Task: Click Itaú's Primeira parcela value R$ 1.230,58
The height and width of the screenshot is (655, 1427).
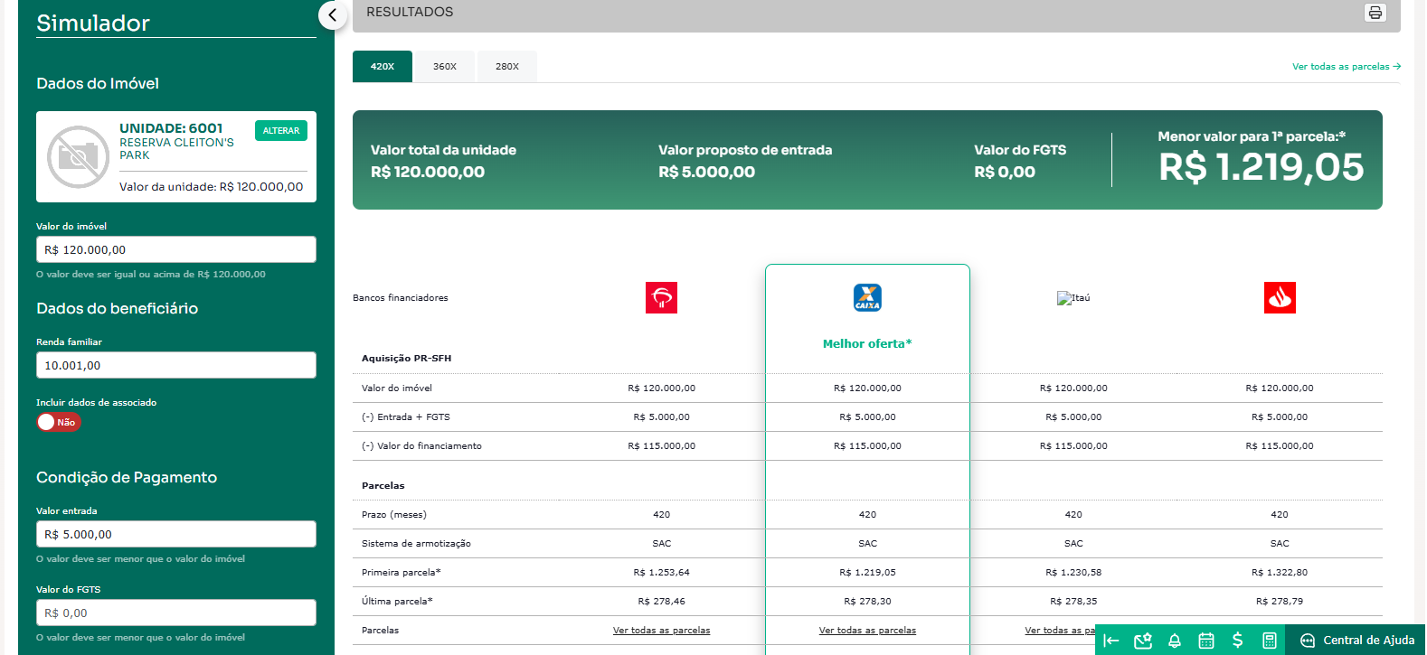Action: point(1073,573)
